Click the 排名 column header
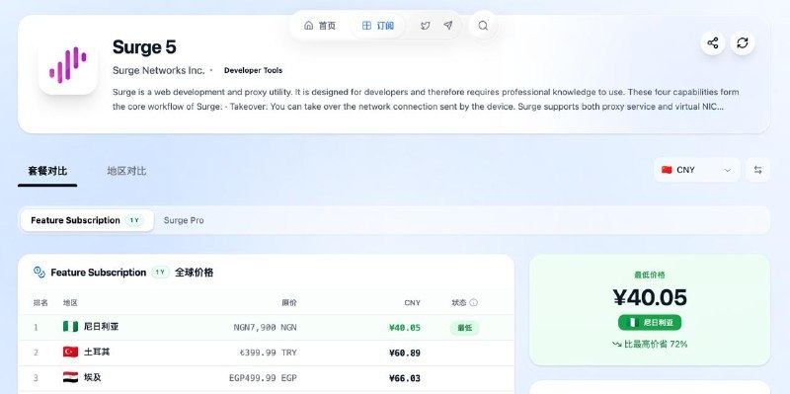This screenshot has width=790, height=394. [x=40, y=303]
